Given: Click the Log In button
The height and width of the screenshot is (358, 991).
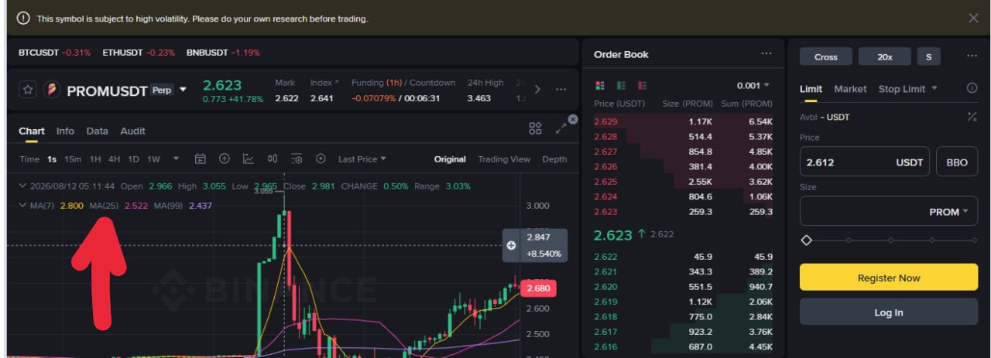Looking at the screenshot, I should [x=889, y=312].
